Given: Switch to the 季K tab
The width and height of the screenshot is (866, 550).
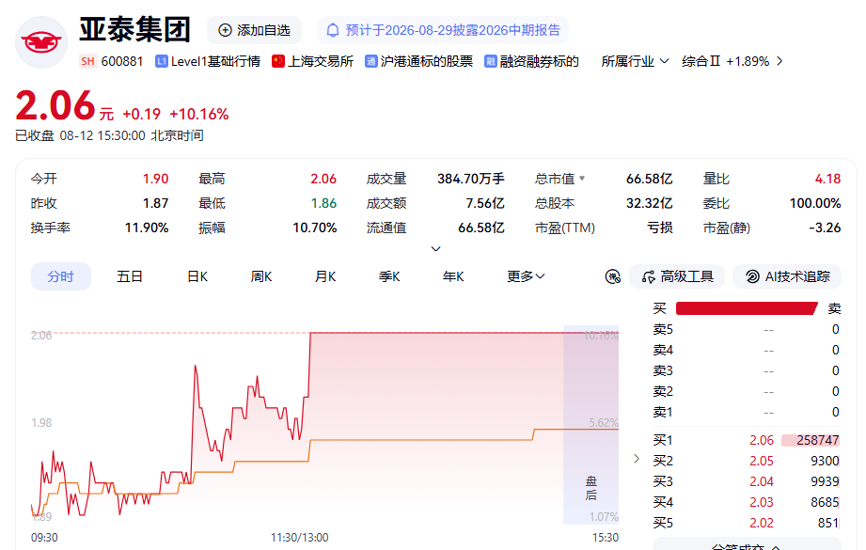Looking at the screenshot, I should coord(389,276).
